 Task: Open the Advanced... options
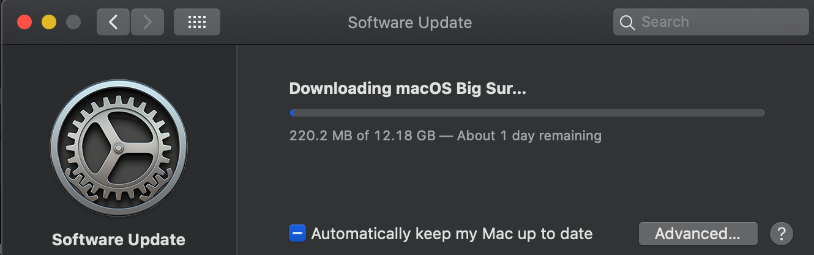[698, 233]
